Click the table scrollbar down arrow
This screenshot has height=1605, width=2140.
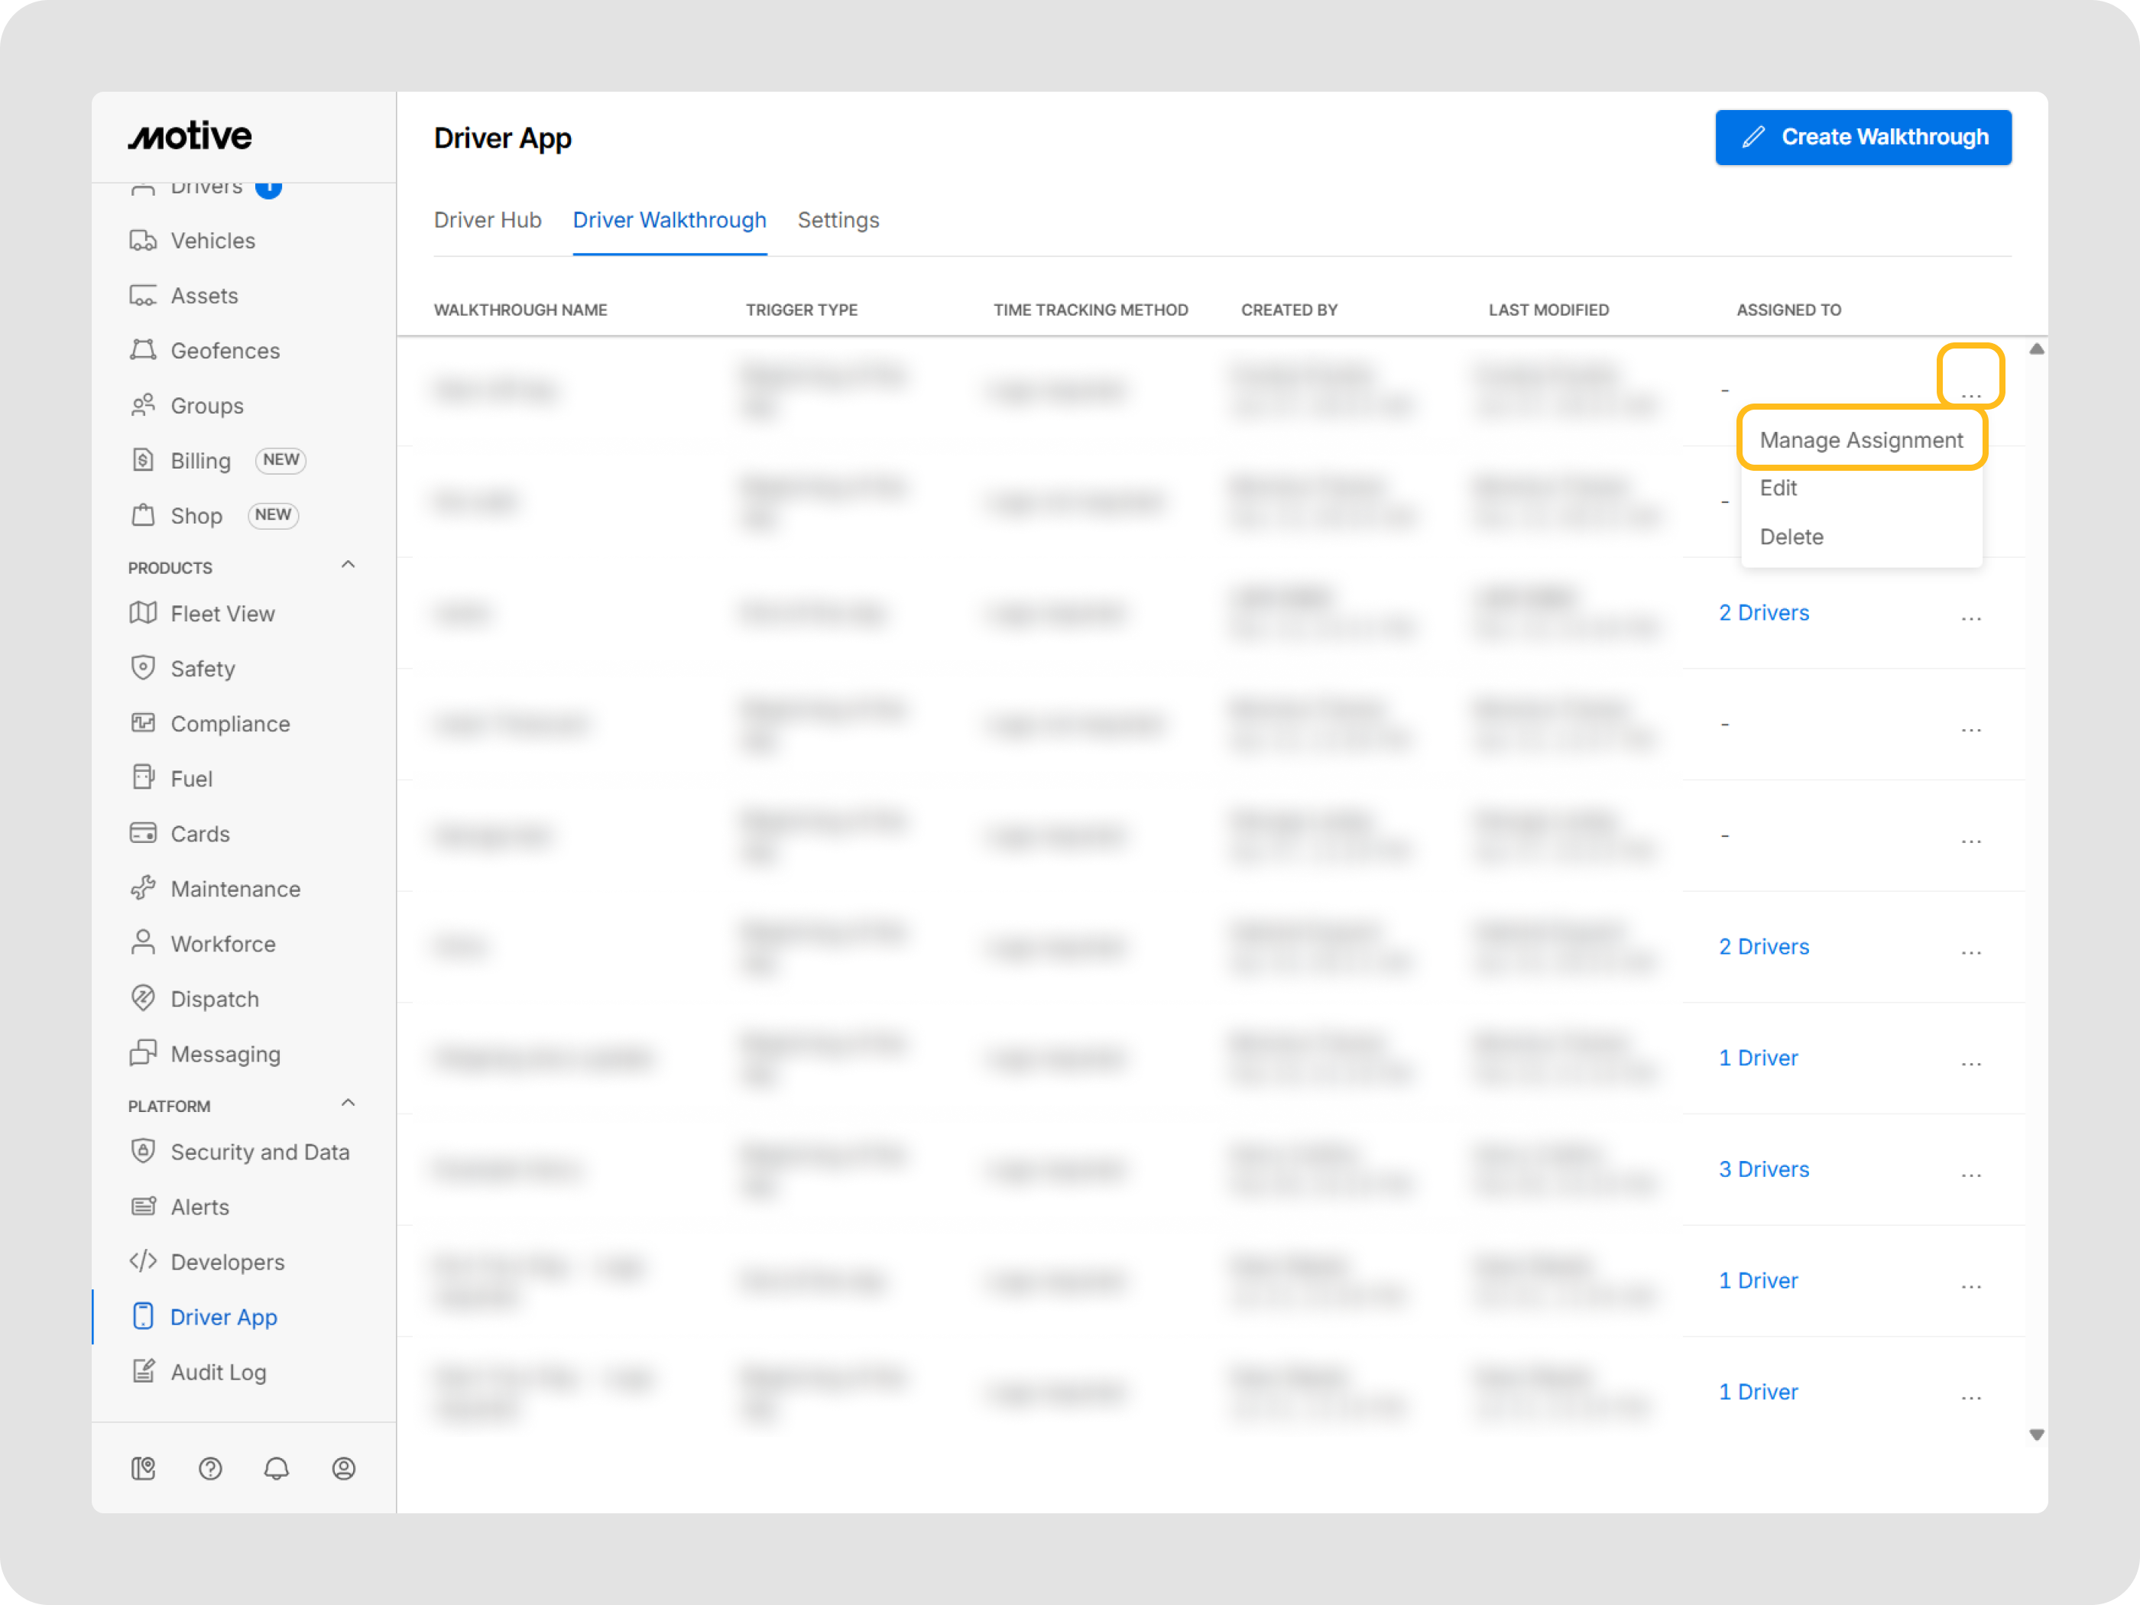(x=2037, y=1435)
